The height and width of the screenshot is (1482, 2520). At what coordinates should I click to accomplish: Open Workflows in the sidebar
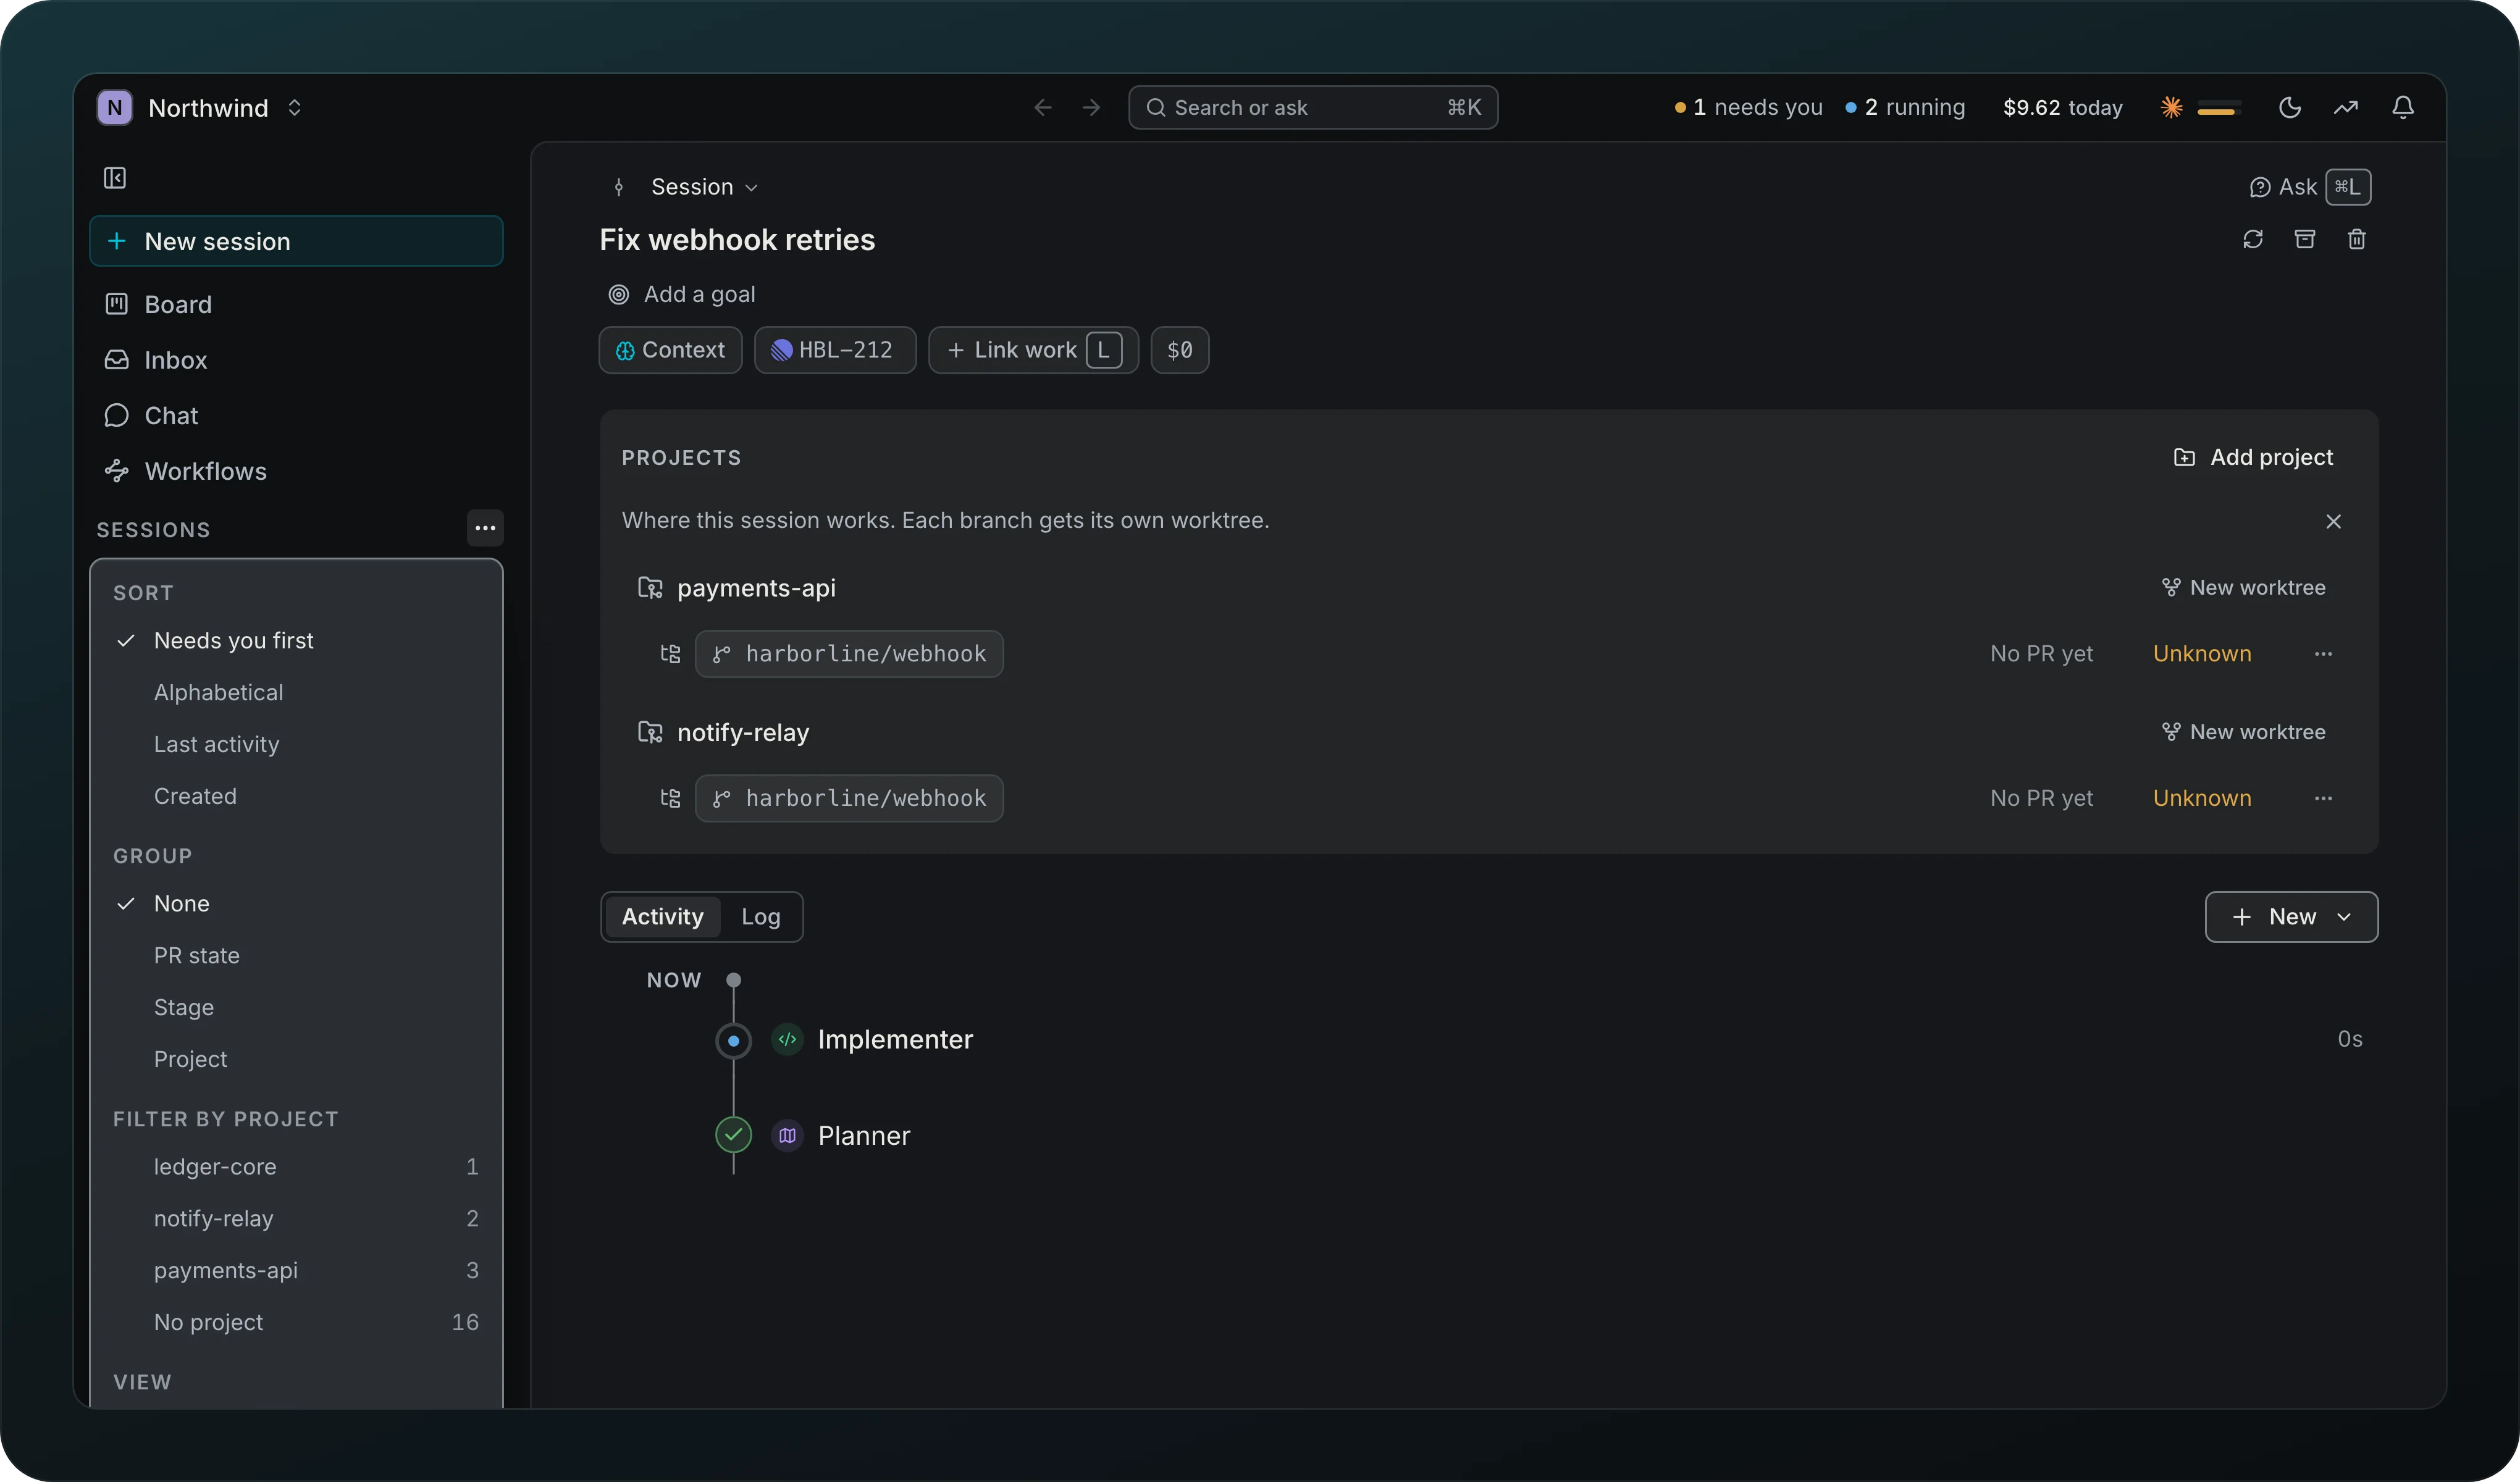pyautogui.click(x=296, y=471)
